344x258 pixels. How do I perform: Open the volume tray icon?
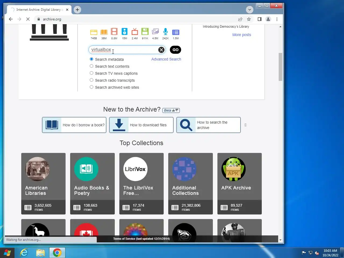[x=317, y=253]
